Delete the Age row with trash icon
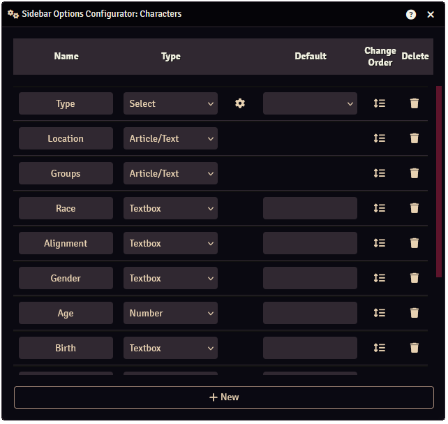 click(414, 313)
